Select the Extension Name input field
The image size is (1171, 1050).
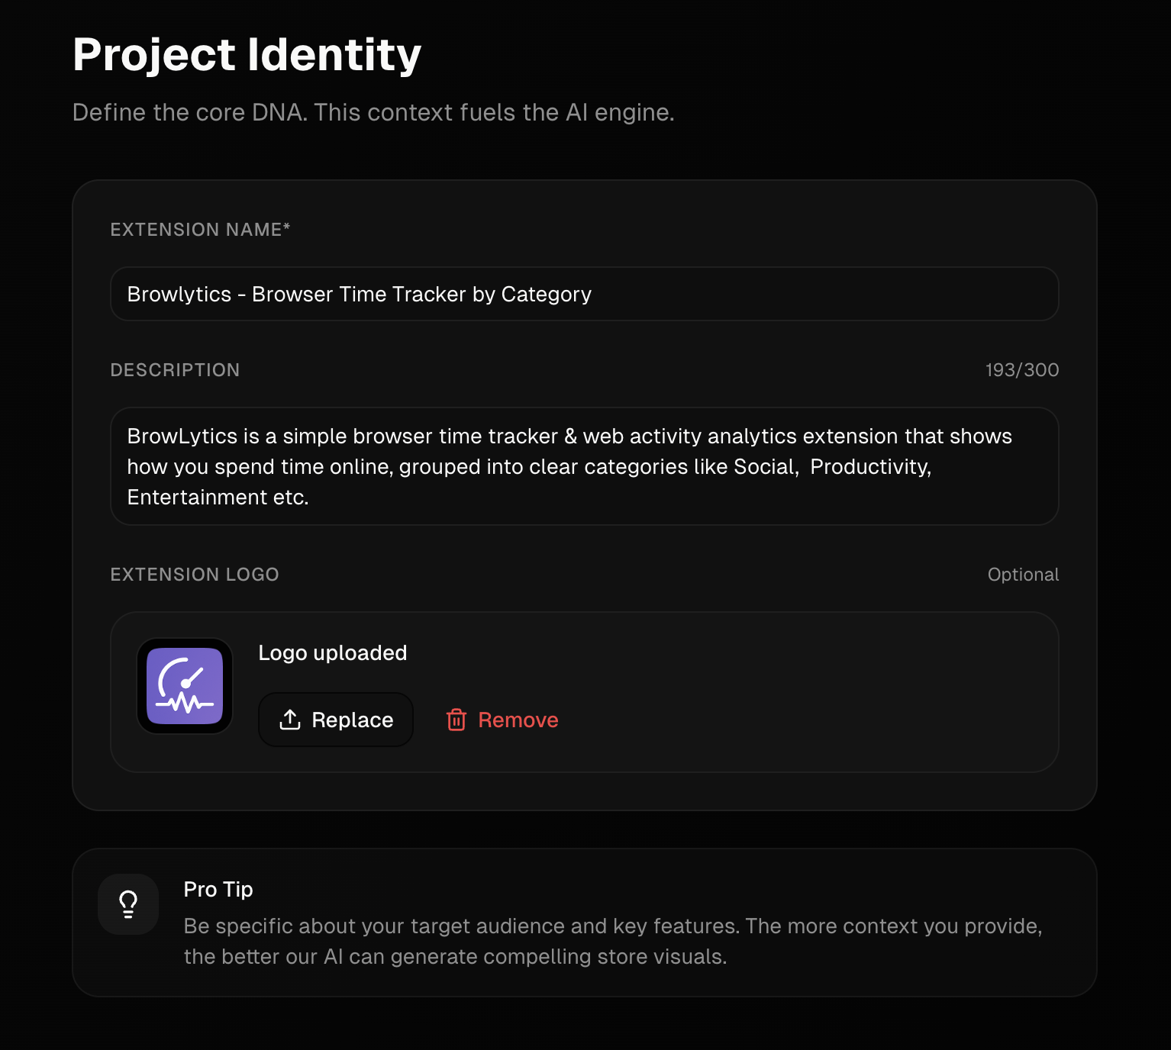tap(585, 294)
